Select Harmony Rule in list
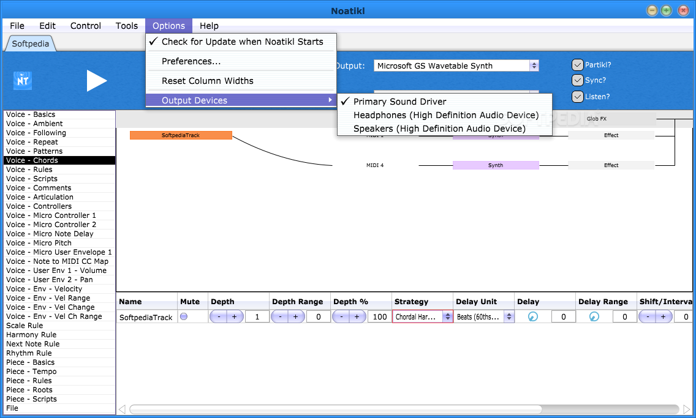 pyautogui.click(x=59, y=335)
